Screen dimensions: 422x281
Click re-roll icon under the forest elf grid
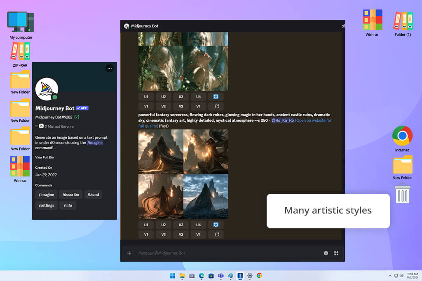[x=216, y=96]
